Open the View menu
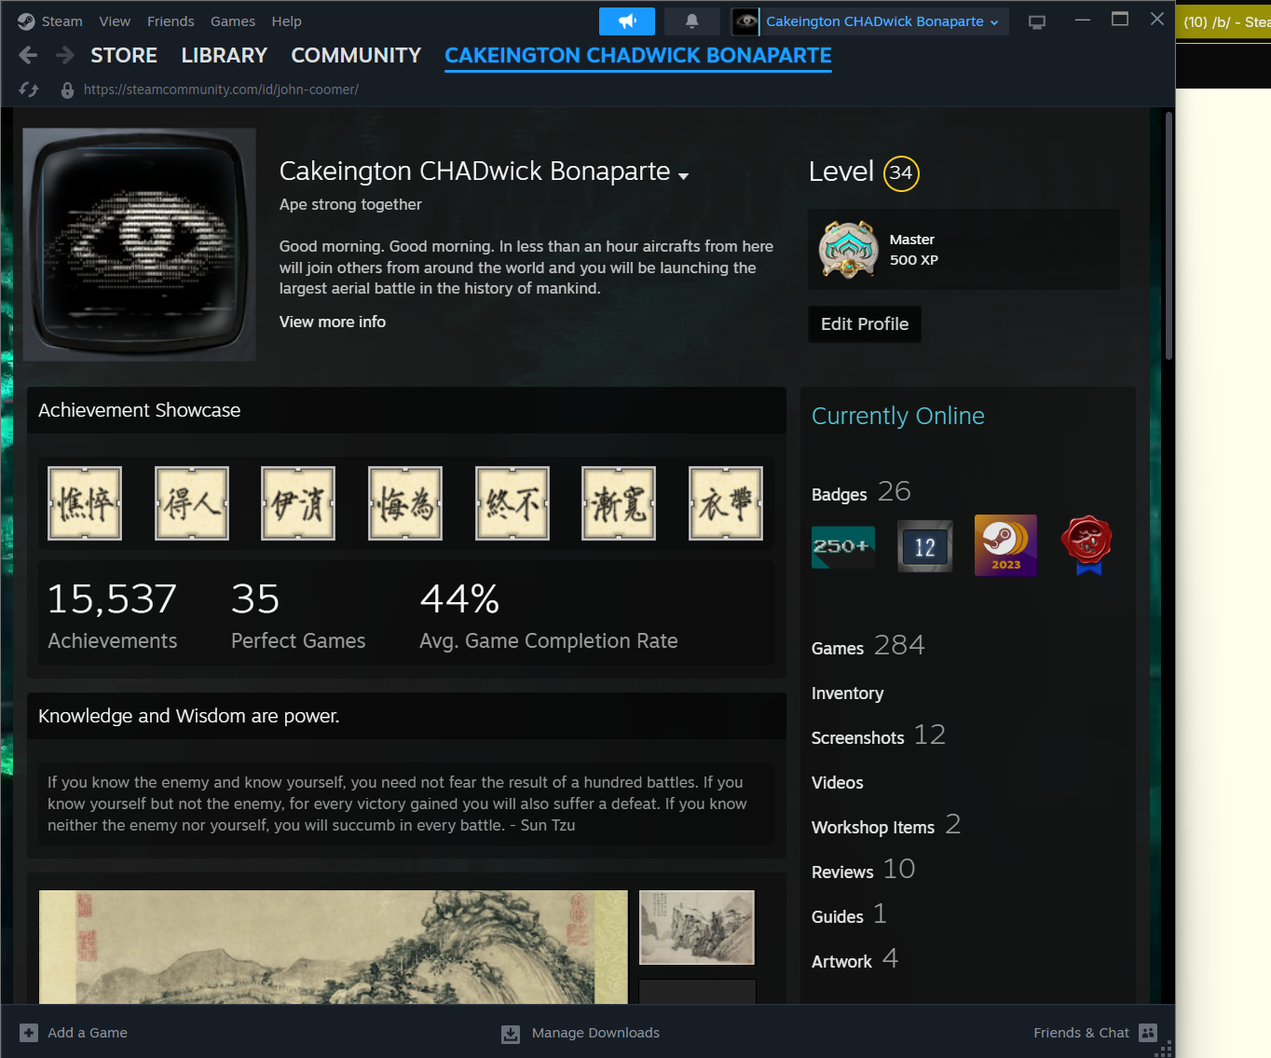This screenshot has width=1271, height=1058. [x=115, y=21]
